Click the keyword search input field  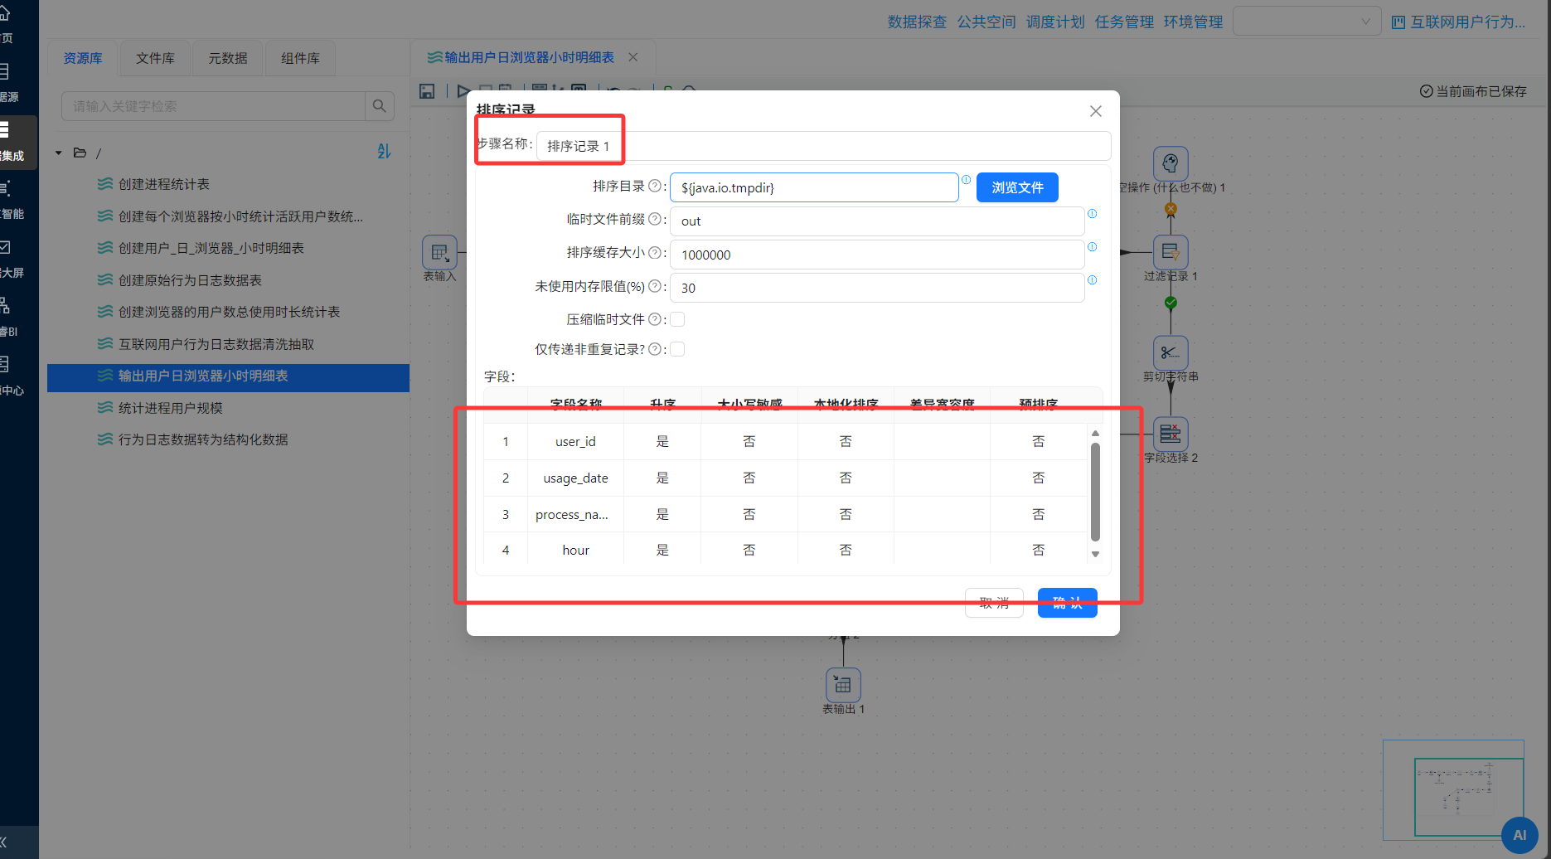pos(213,106)
